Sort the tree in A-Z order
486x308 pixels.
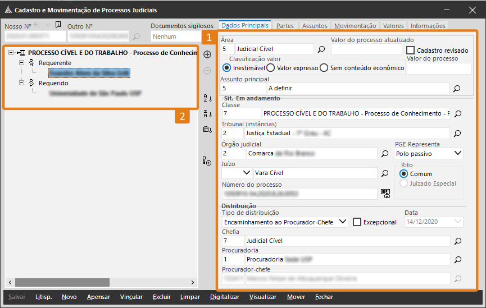click(207, 99)
